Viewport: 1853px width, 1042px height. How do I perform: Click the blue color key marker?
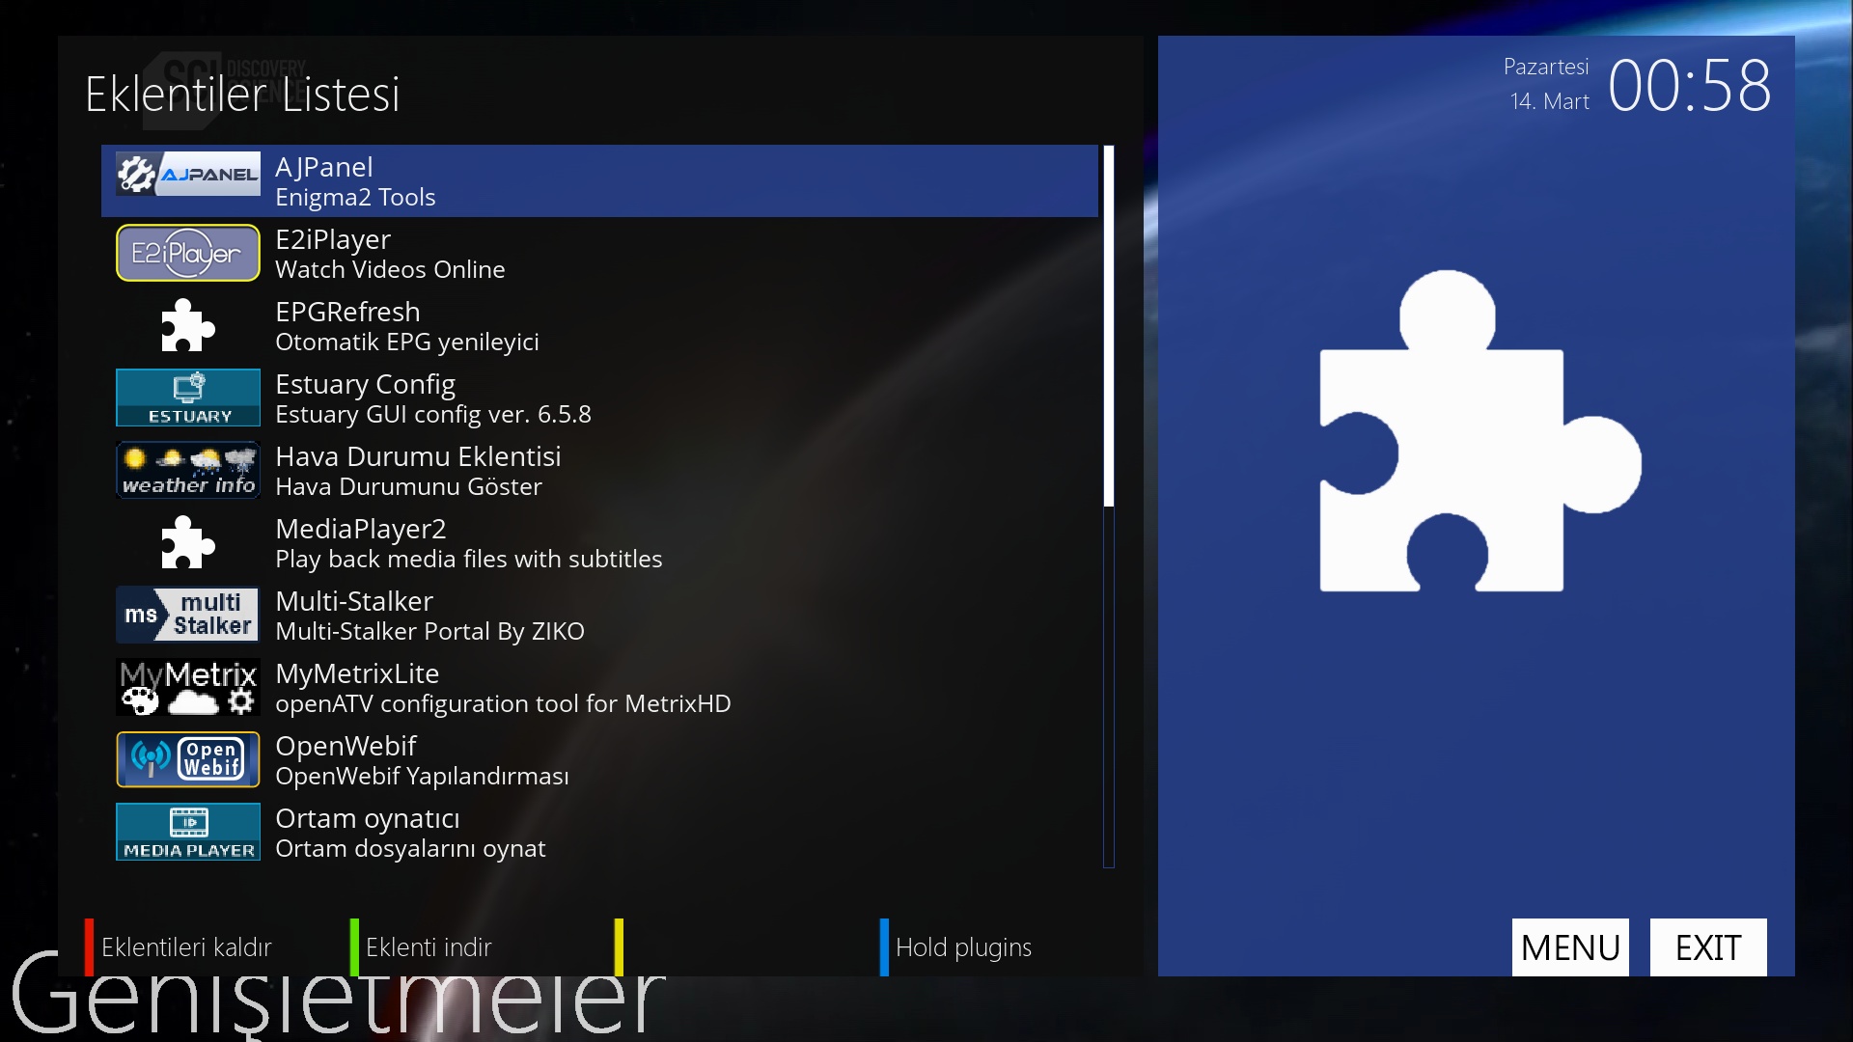point(884,947)
